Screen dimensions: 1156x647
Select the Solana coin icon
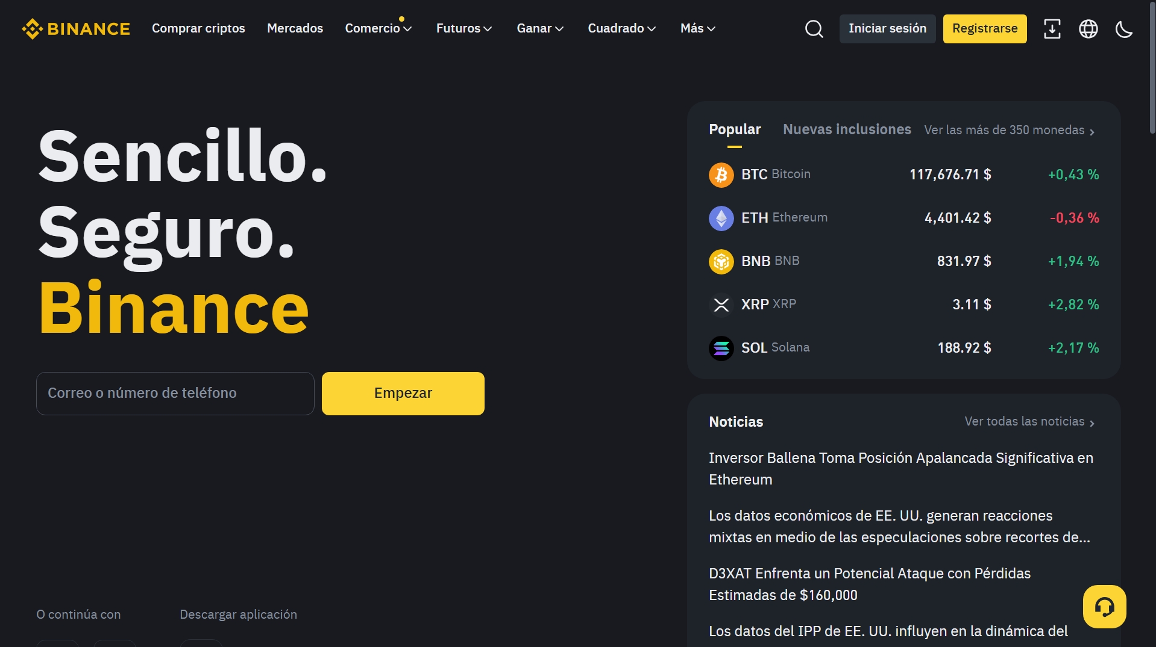click(721, 348)
